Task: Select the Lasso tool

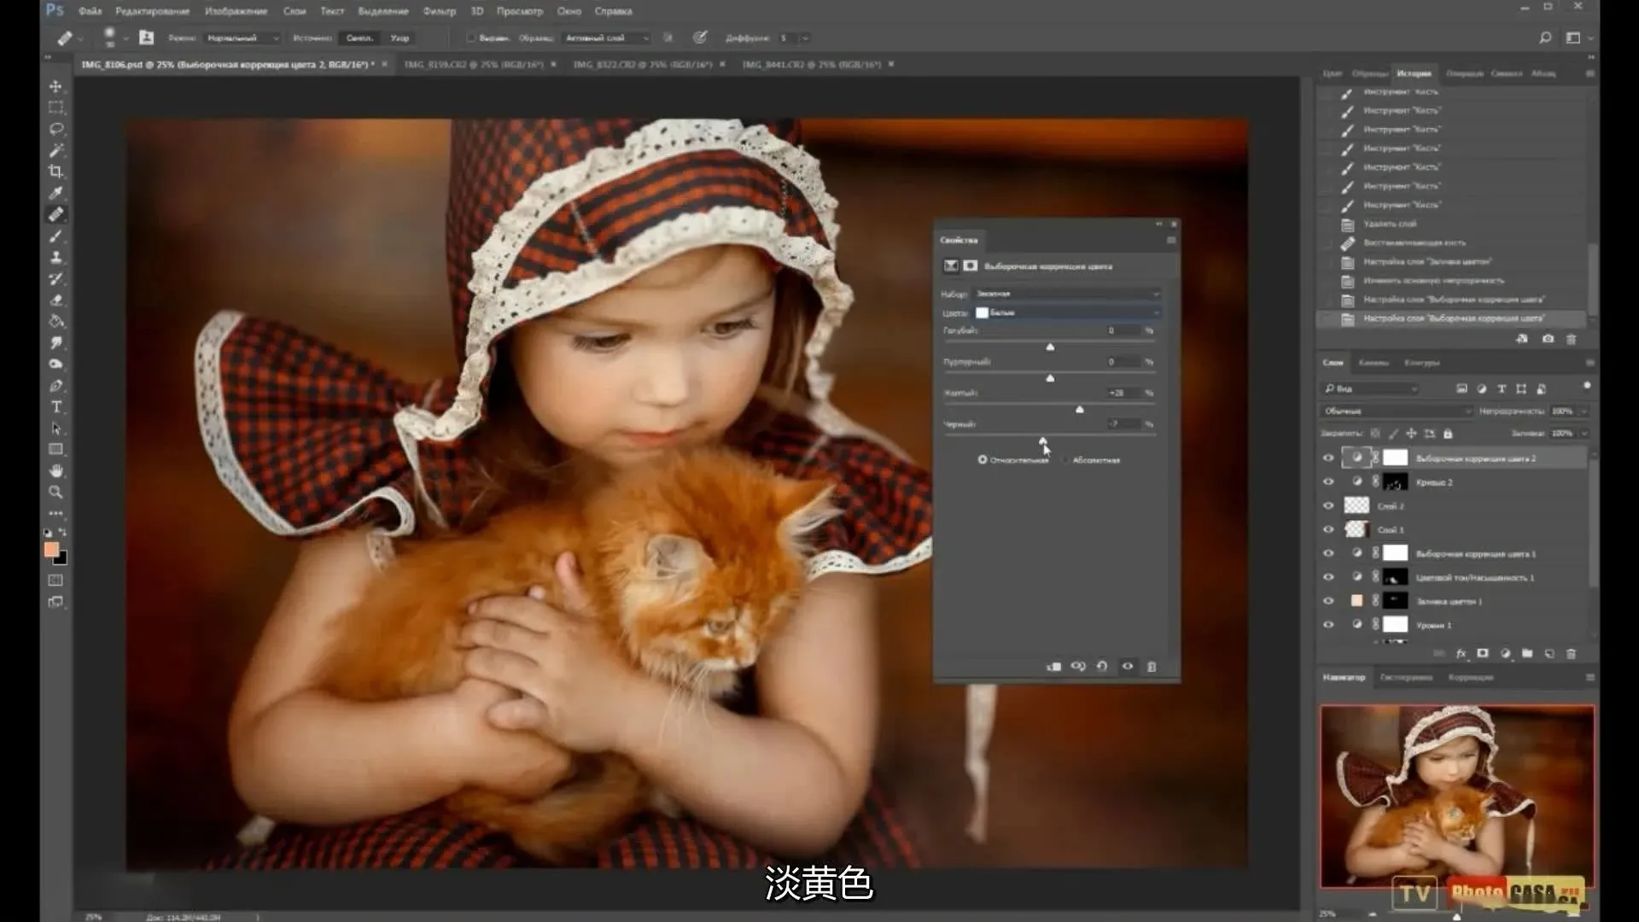Action: tap(56, 129)
